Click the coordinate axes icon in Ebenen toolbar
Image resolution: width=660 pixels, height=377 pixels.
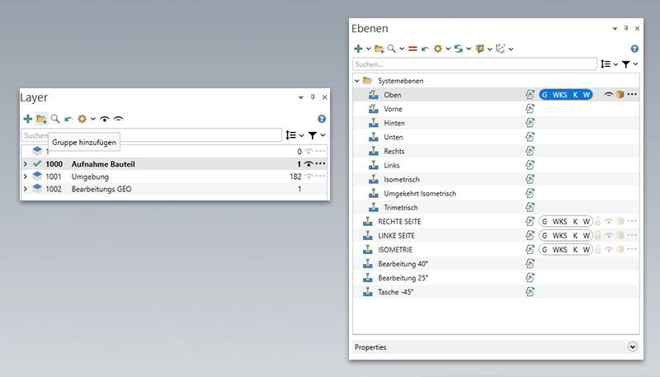pyautogui.click(x=500, y=49)
